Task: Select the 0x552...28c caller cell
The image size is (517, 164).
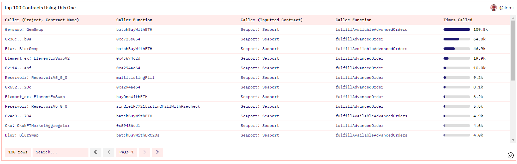Action: coord(18,87)
